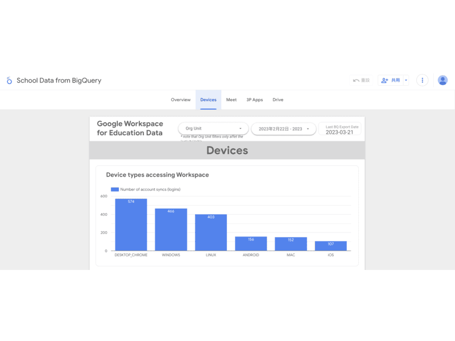This screenshot has width=455, height=341.
Task: Click the legend label Number of account syncs
Action: click(x=150, y=189)
